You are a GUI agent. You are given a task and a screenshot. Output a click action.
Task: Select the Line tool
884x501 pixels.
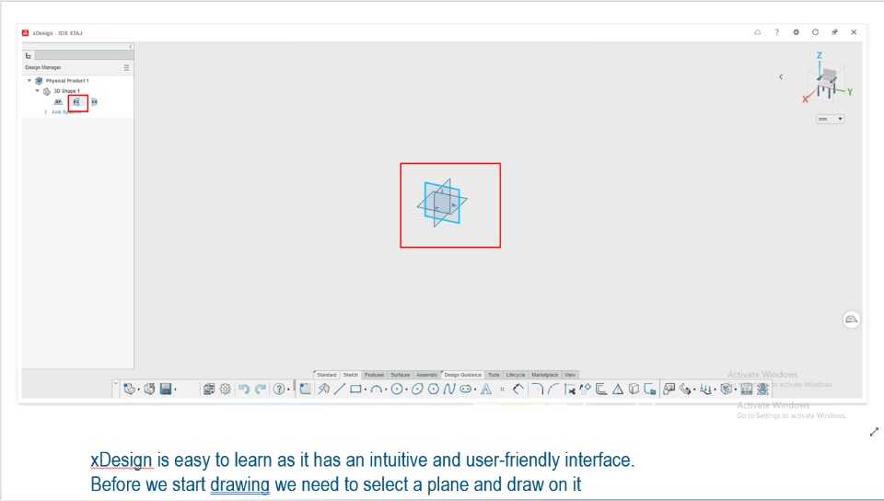tap(340, 389)
